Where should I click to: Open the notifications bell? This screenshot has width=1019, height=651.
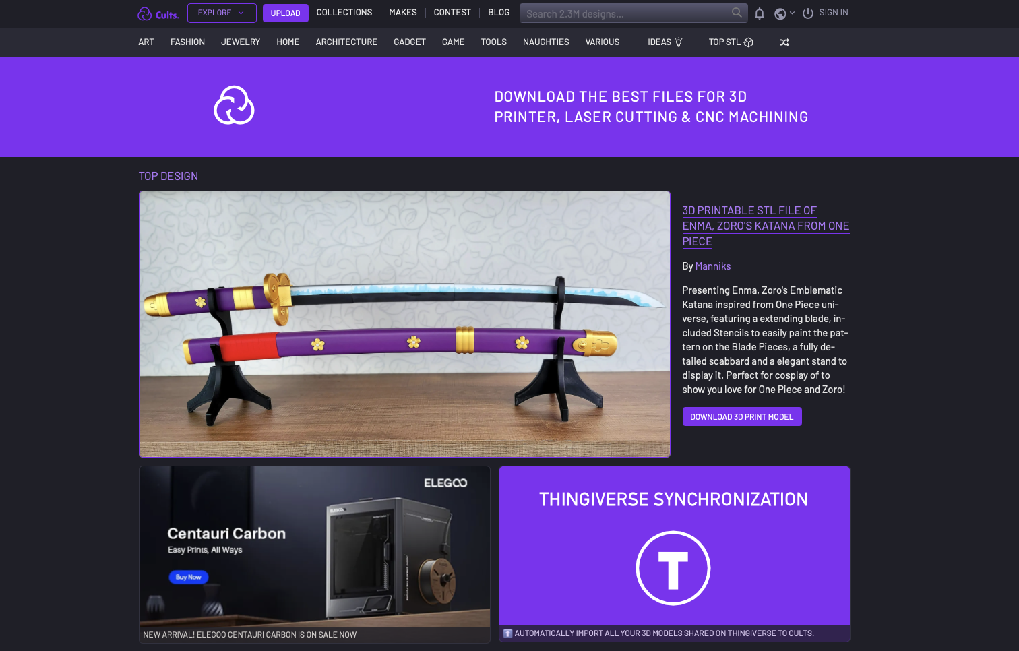(x=760, y=13)
